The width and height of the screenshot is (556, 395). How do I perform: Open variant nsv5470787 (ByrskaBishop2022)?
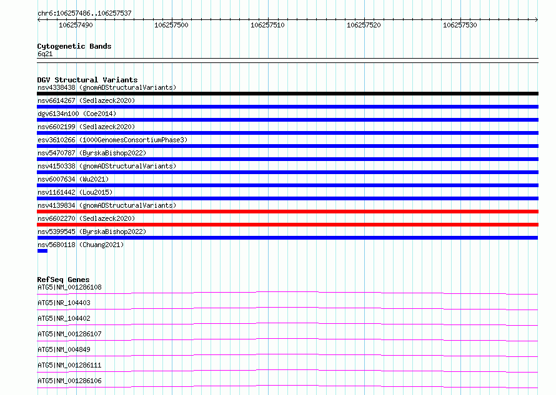92,153
